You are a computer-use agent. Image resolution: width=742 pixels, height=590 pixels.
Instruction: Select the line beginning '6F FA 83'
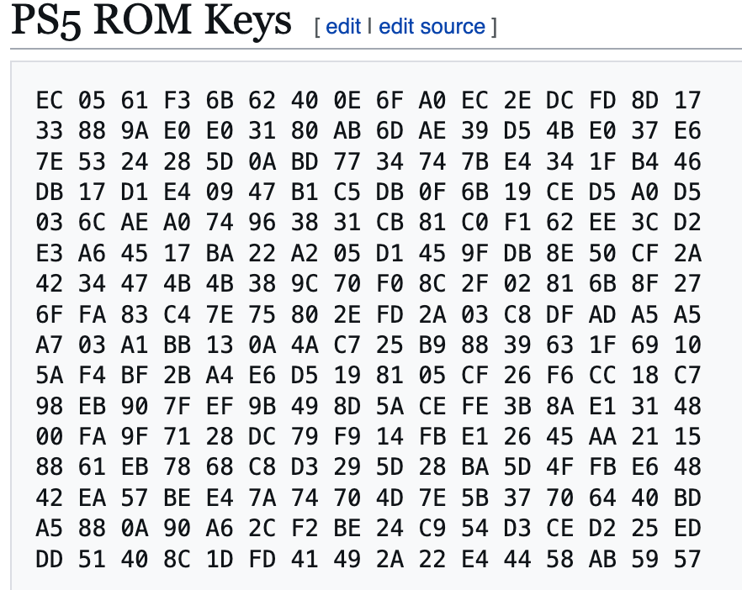[368, 314]
